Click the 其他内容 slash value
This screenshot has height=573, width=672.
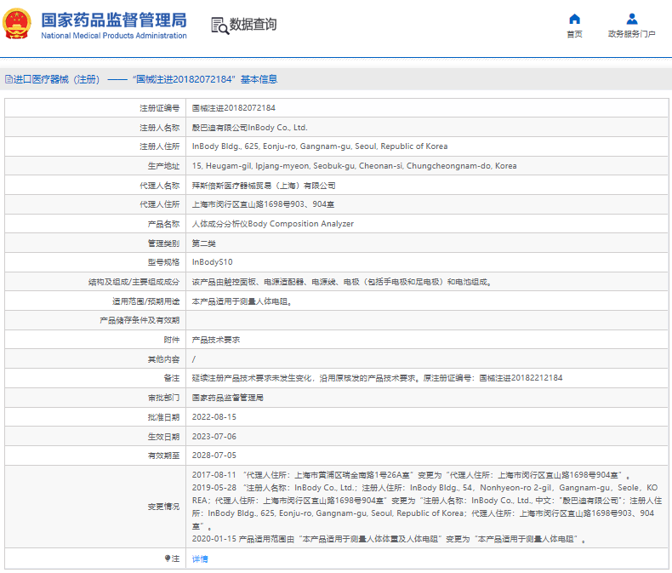click(x=193, y=359)
